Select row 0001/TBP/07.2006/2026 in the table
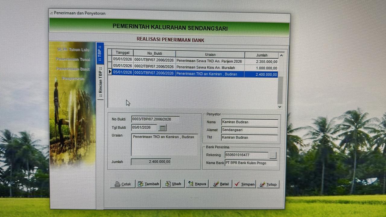Viewport: 386px width, 217px height. (154, 60)
